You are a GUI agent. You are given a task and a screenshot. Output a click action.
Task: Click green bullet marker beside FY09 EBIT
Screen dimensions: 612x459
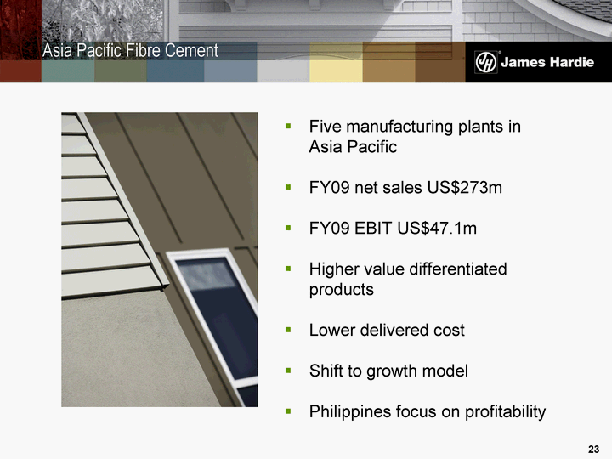pyautogui.click(x=289, y=228)
